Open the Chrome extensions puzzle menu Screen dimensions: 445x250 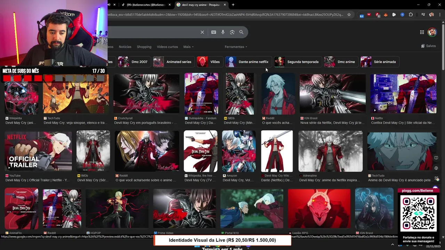(x=411, y=15)
